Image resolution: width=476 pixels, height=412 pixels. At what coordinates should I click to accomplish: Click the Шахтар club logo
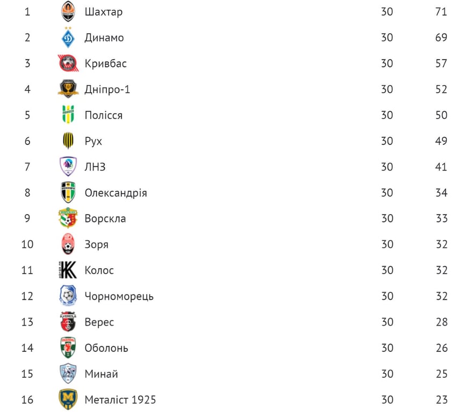[x=68, y=12]
